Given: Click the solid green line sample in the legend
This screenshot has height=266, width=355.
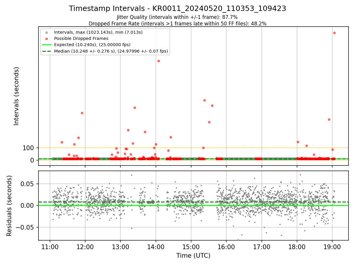Looking at the screenshot, I should tap(47, 45).
